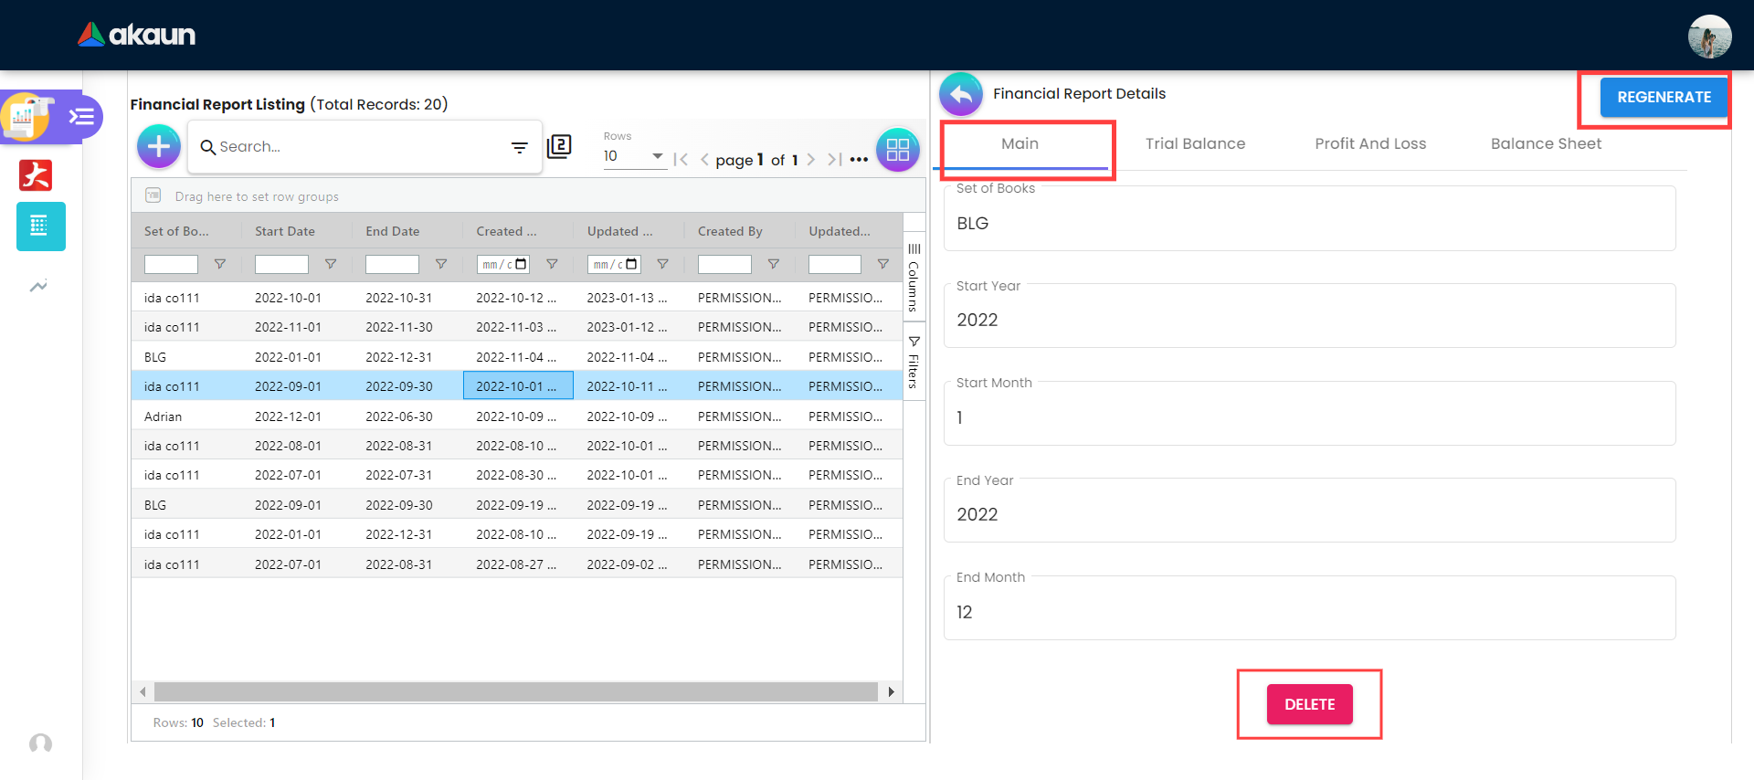Click the PDF icon in left sidebar
Screen dimensions: 1754x780
pyautogui.click(x=37, y=174)
